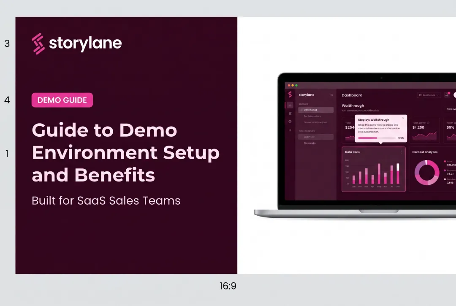Click the donut chart in the analytics card
This screenshot has width=456, height=306.
click(x=427, y=173)
